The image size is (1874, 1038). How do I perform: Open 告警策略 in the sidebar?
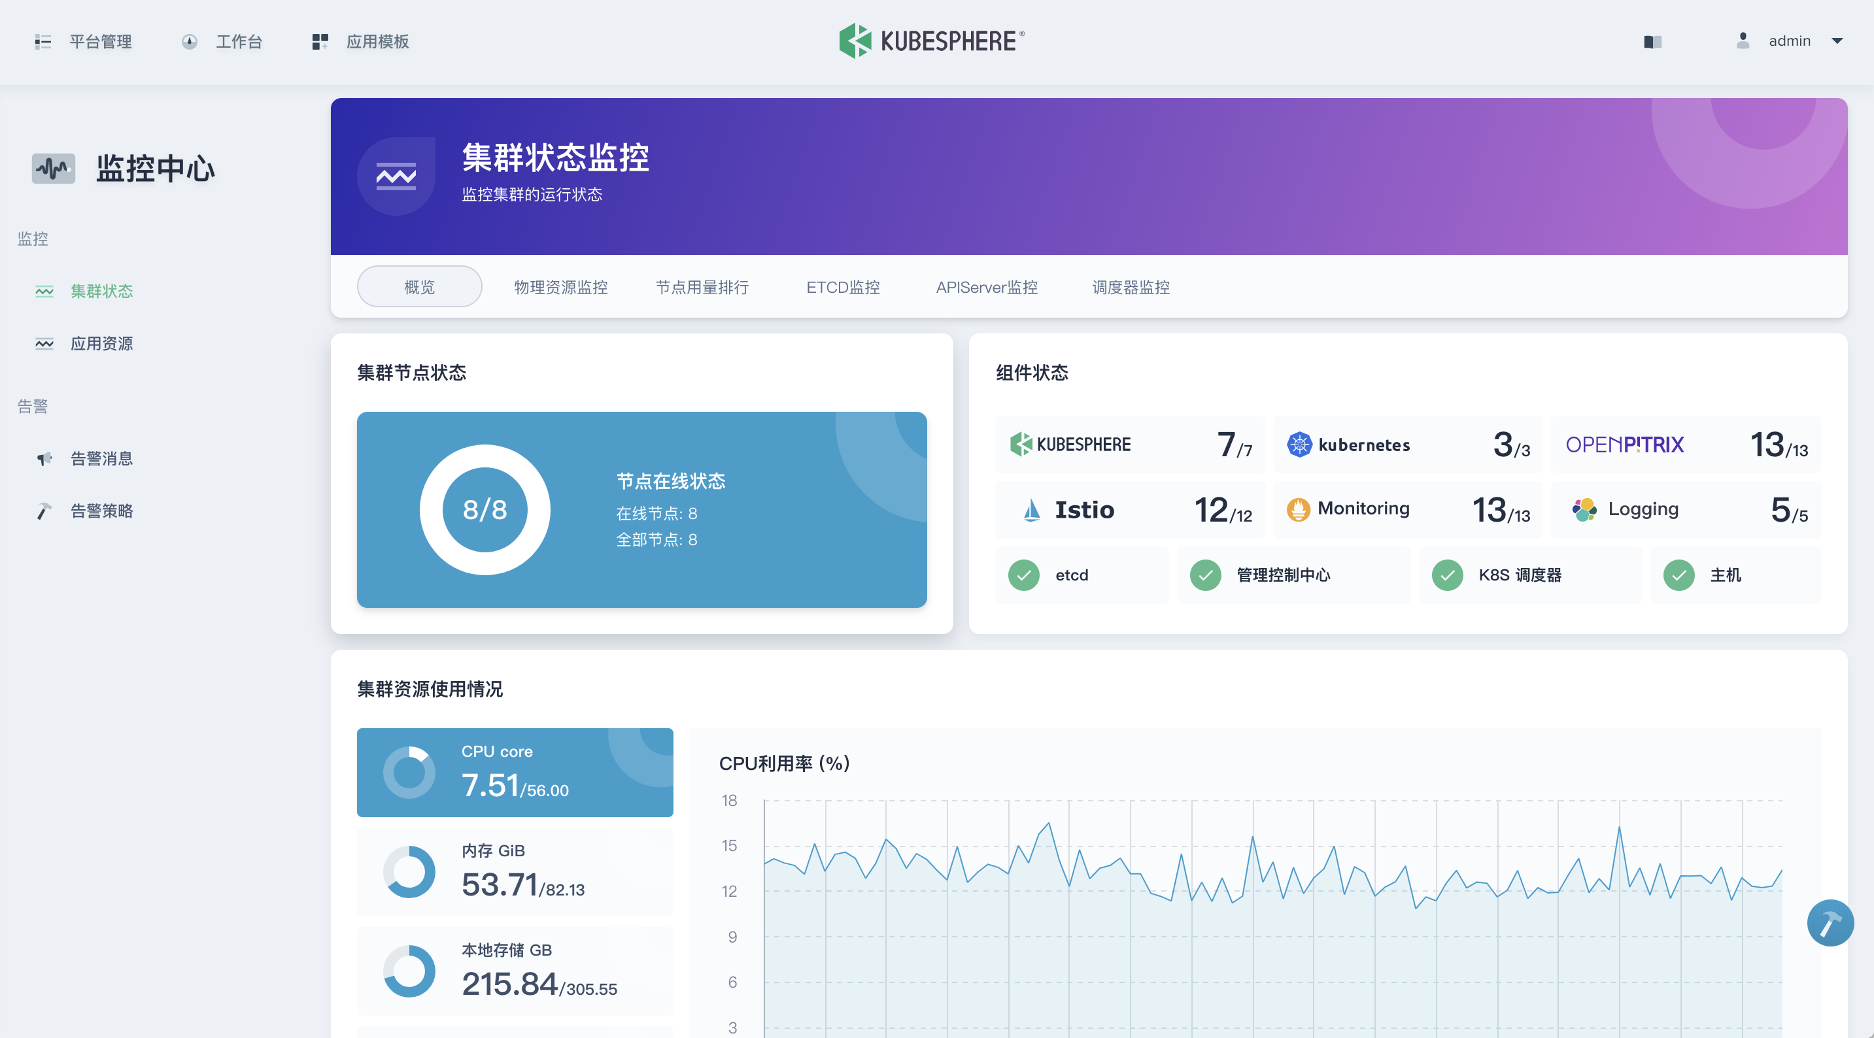click(102, 511)
